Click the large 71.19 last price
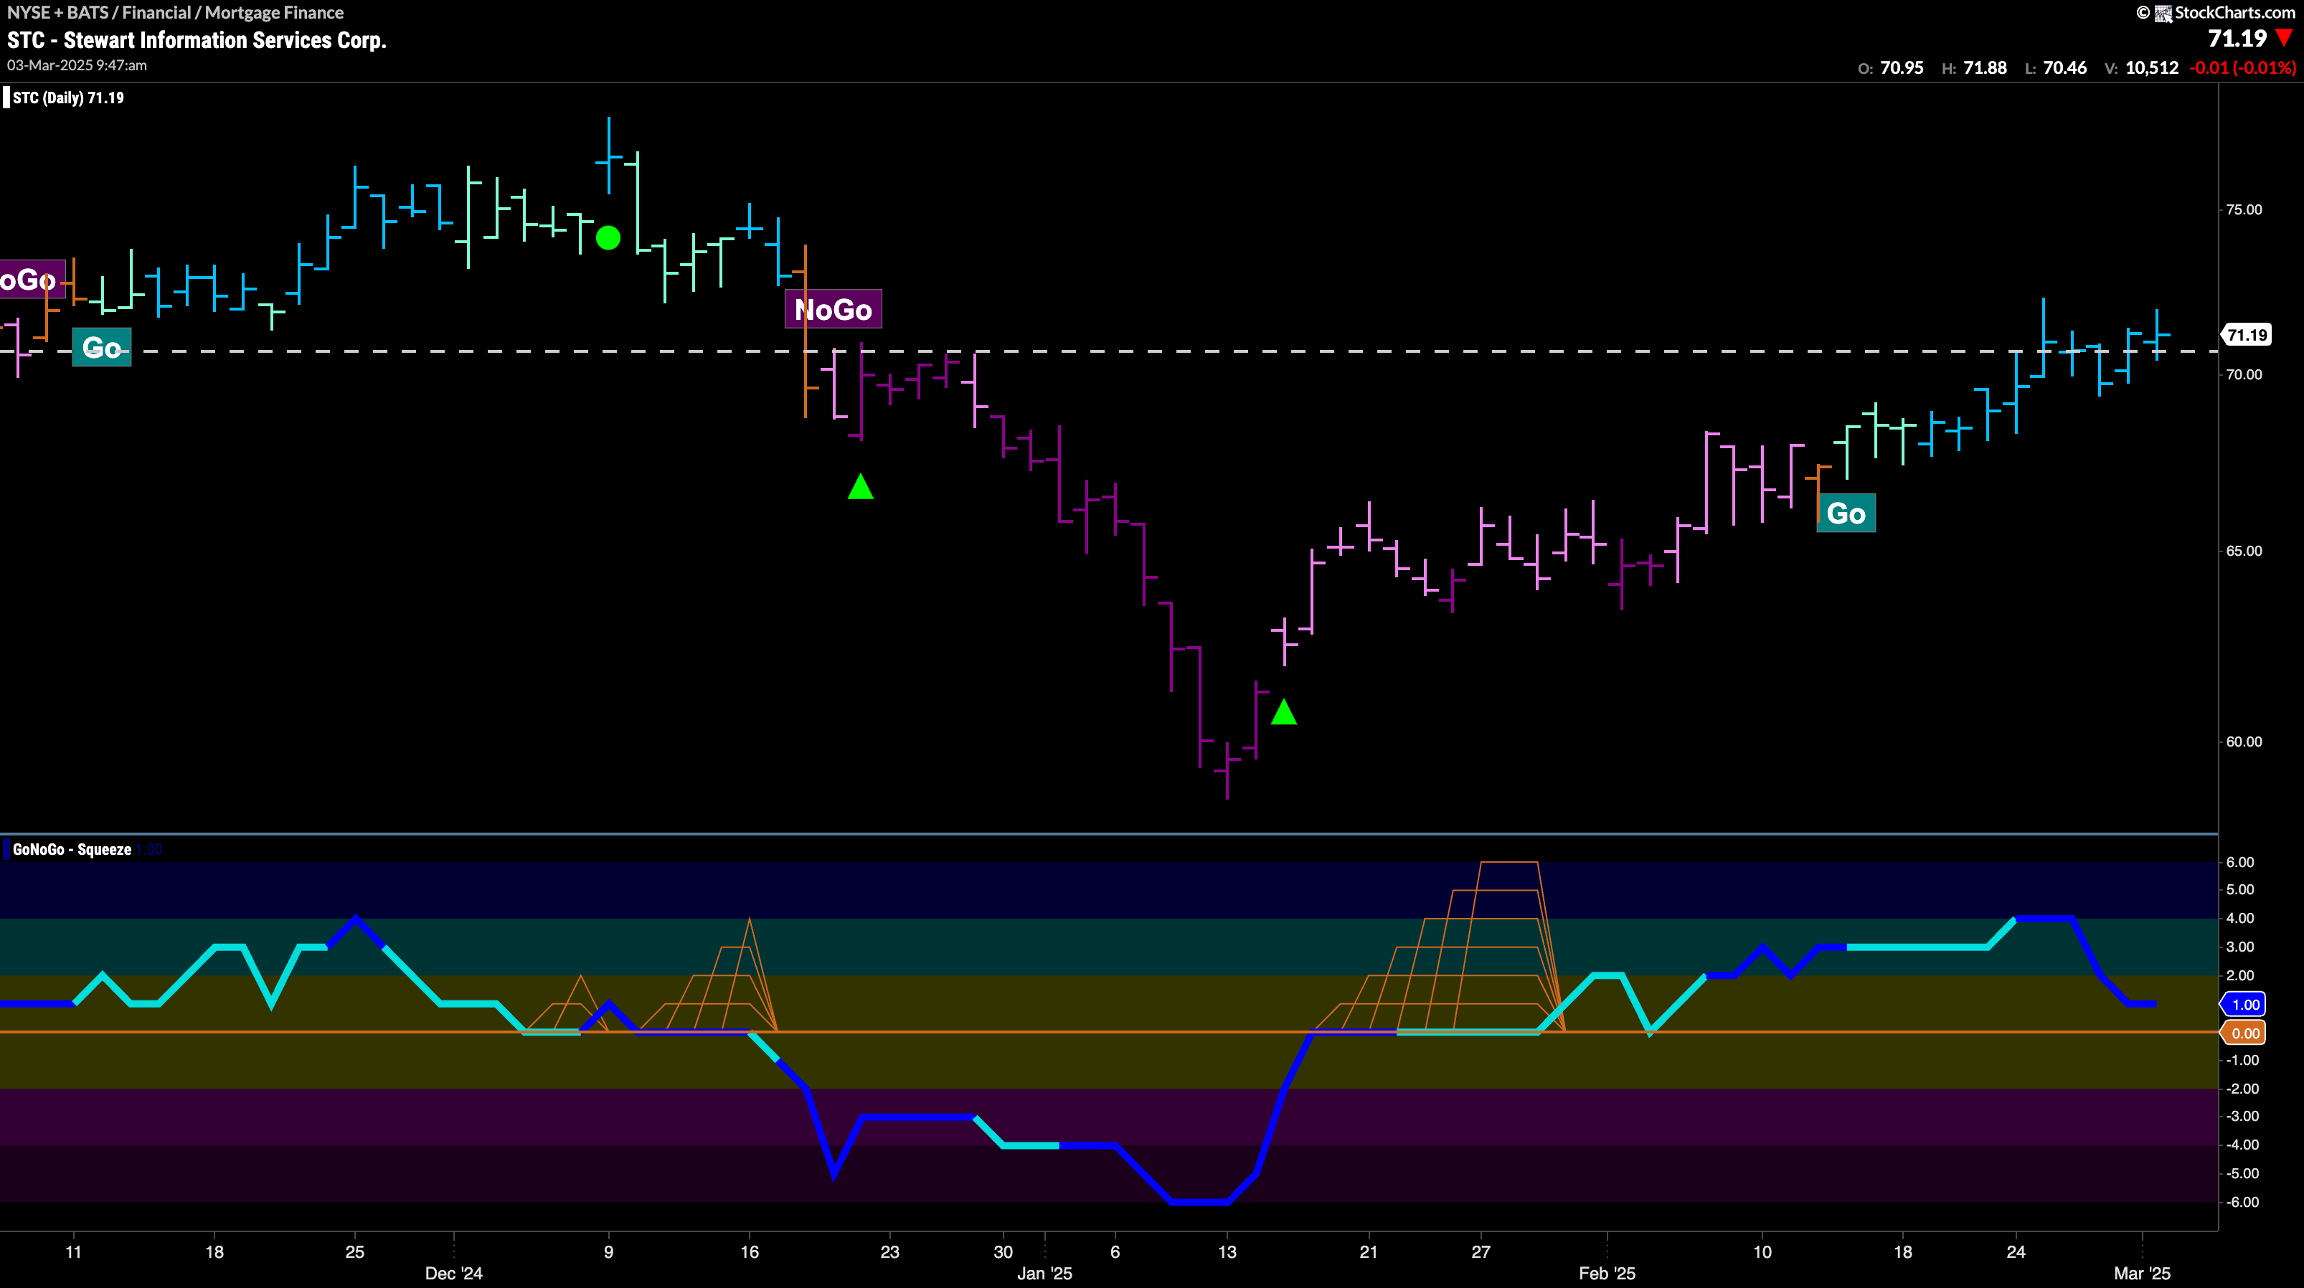2304x1288 pixels. click(2237, 39)
